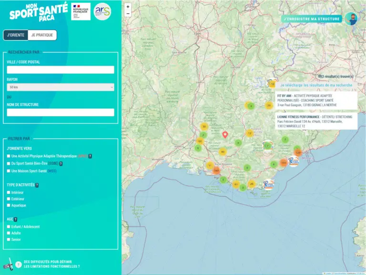Click the round question mark near whistle
366x275 pixels.
click(x=19, y=264)
